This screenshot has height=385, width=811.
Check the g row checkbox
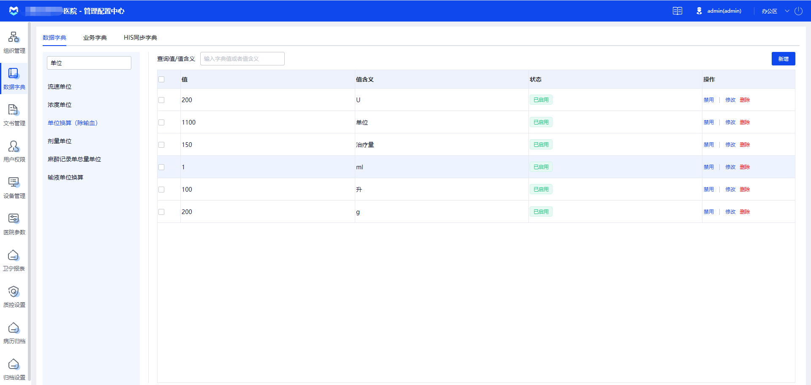[161, 212]
